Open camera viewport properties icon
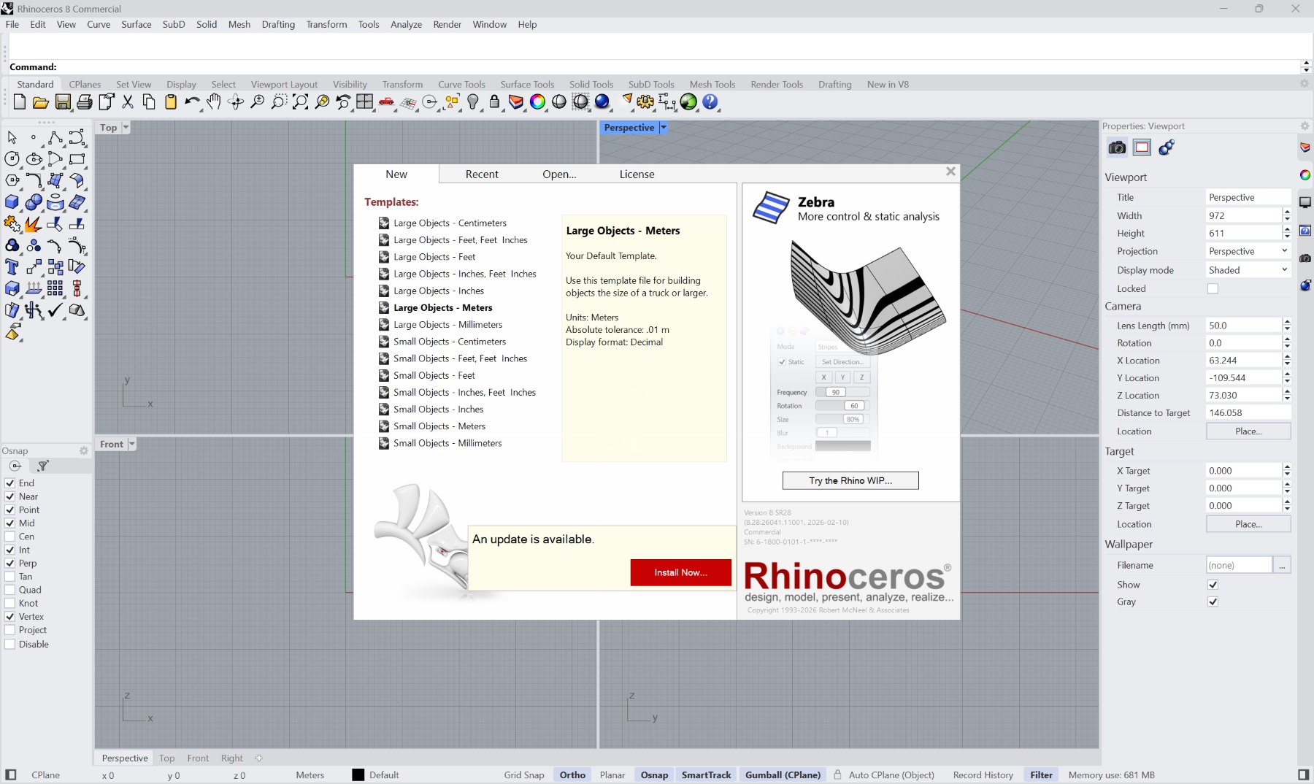This screenshot has height=784, width=1314. click(x=1117, y=147)
